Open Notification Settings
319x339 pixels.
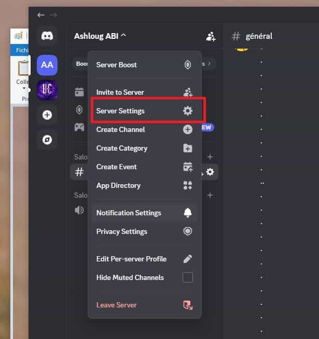(145, 213)
